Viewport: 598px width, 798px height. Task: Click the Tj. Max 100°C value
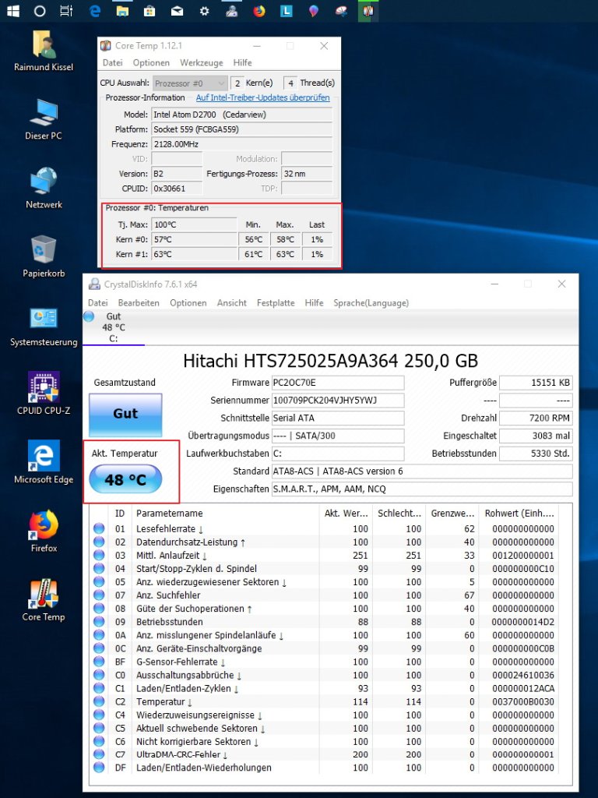(194, 224)
